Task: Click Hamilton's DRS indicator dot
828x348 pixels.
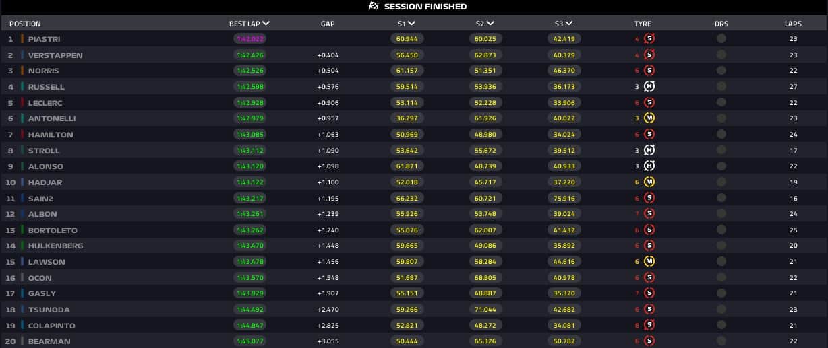Action: (721, 134)
